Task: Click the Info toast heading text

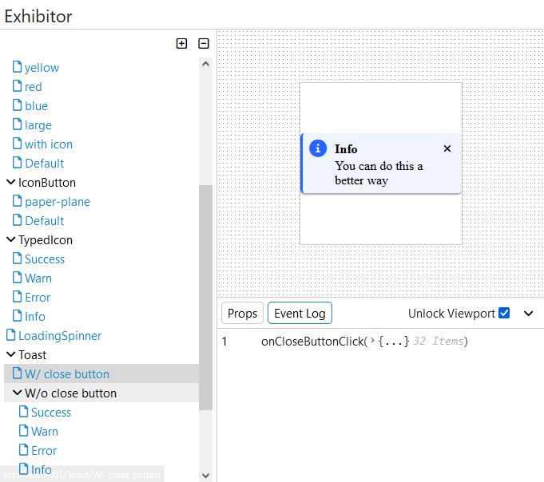Action: [346, 149]
